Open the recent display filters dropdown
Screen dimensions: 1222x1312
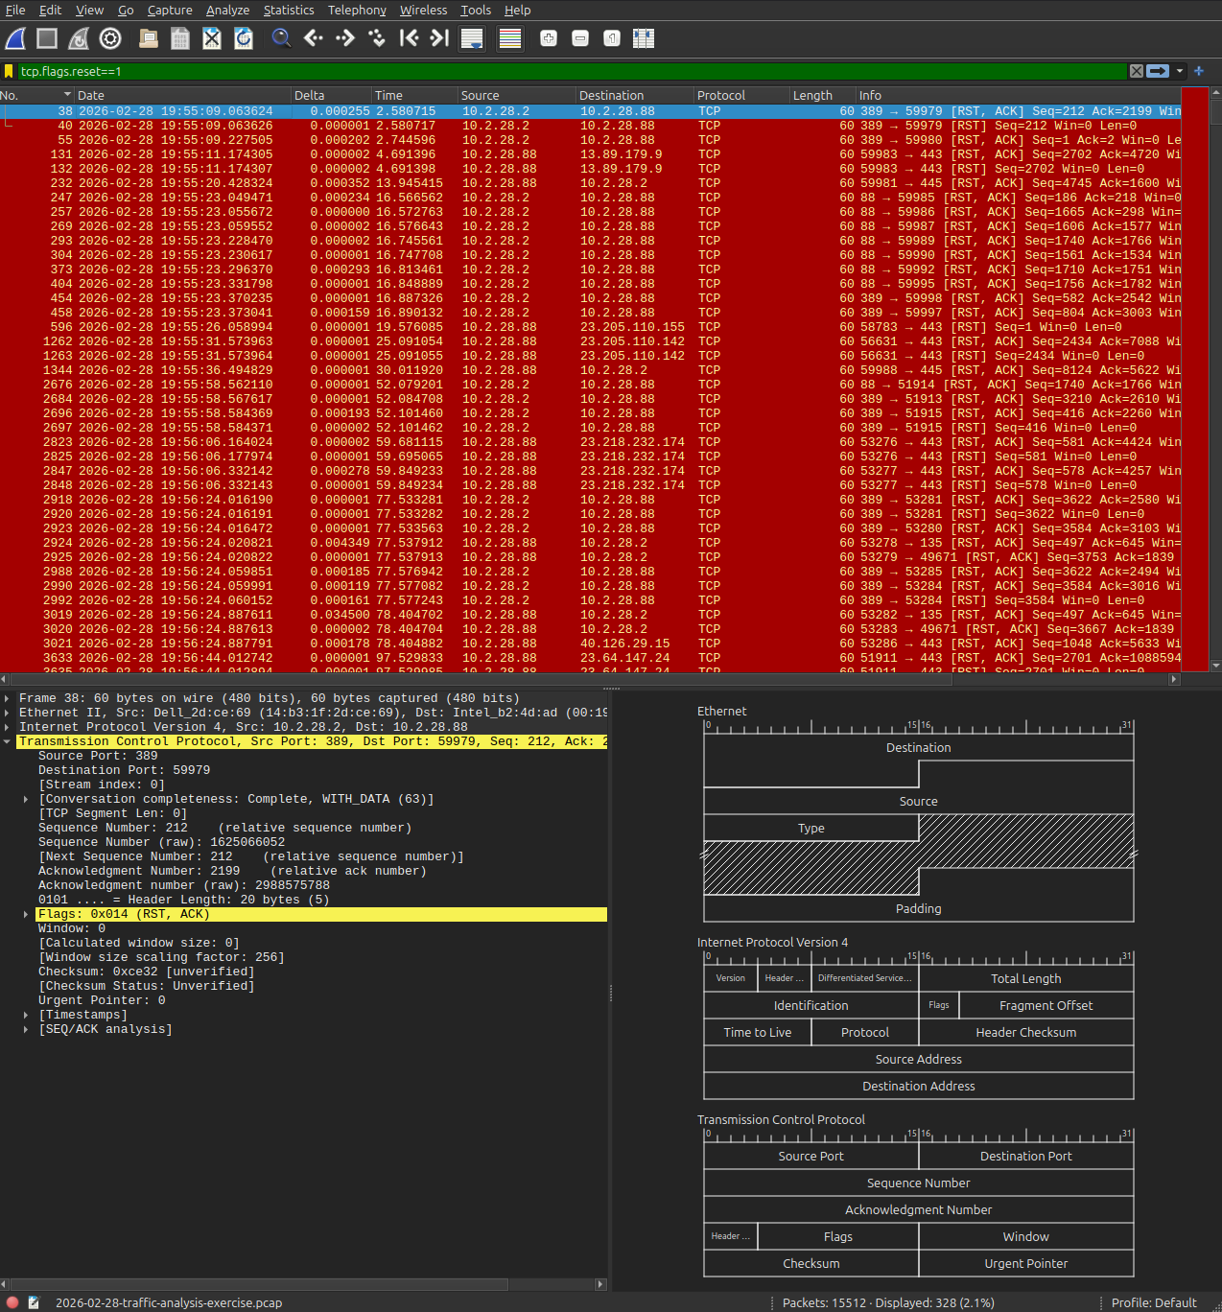click(x=1180, y=71)
